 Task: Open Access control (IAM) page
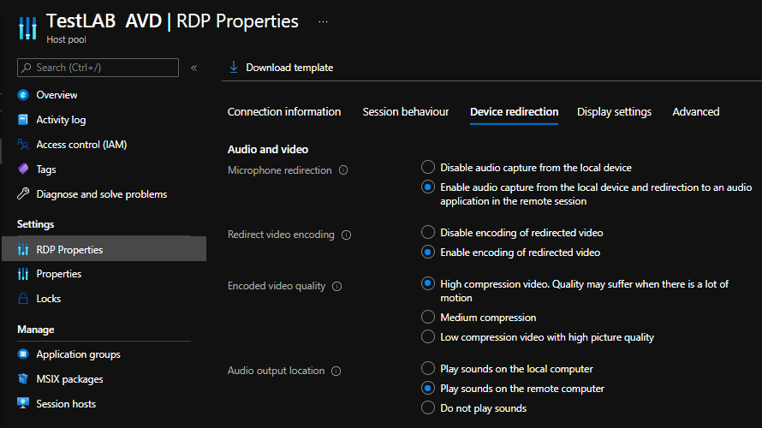coord(81,145)
